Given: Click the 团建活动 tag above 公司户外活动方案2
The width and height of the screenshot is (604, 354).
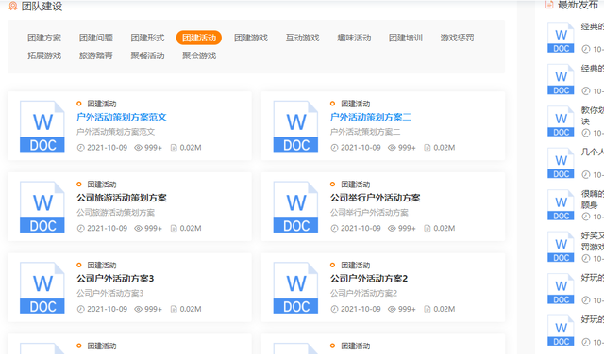Looking at the screenshot, I should [x=355, y=265].
